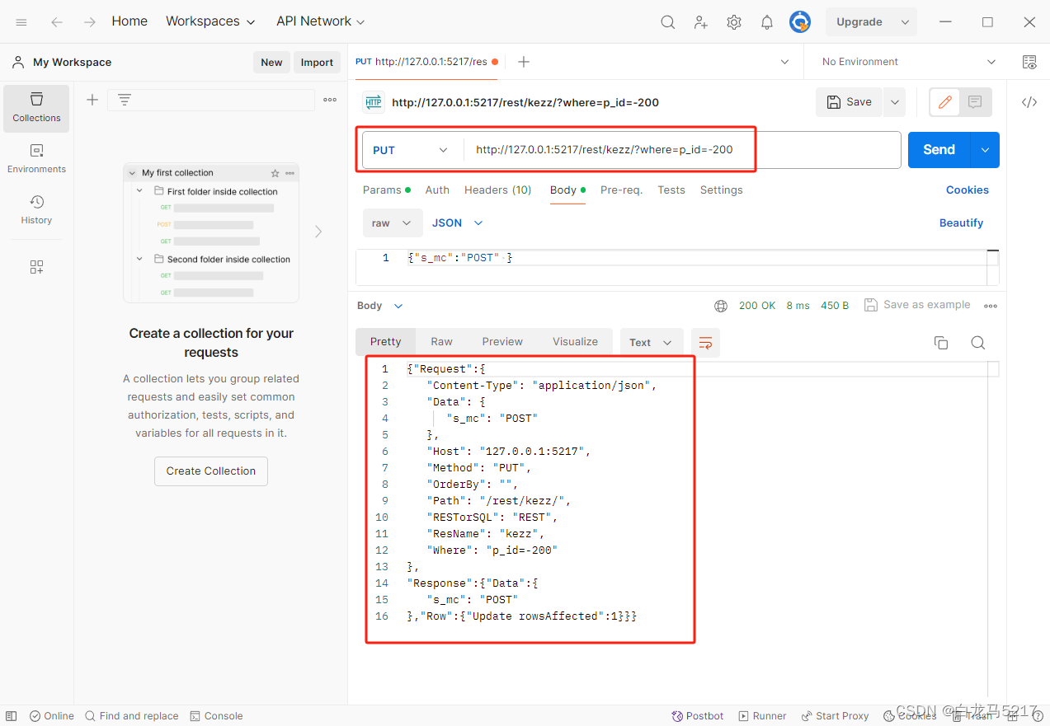Open the API Network dropdown
The image size is (1050, 726).
(321, 21)
